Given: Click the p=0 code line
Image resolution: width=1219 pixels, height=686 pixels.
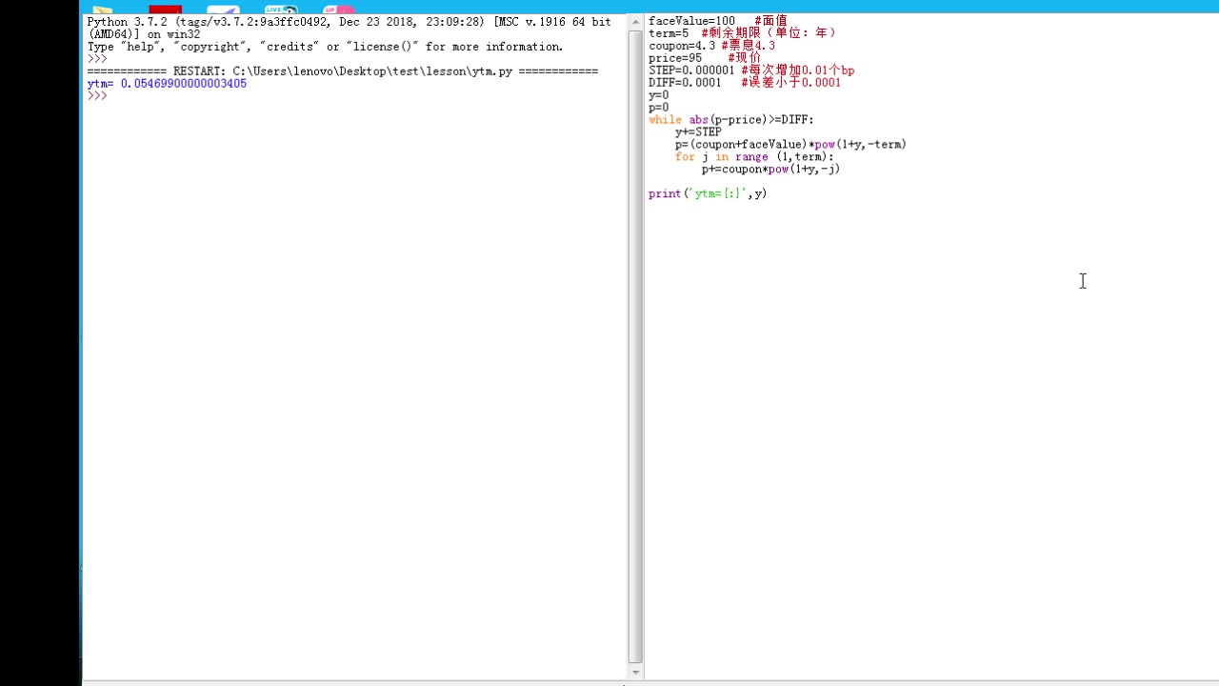Looking at the screenshot, I should pos(659,108).
